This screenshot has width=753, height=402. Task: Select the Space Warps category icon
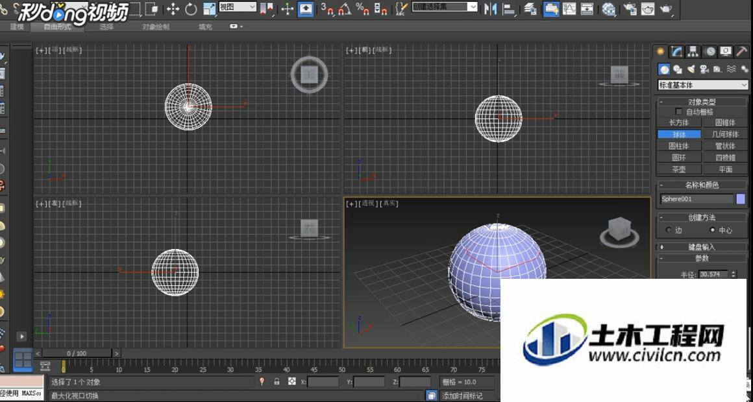731,69
